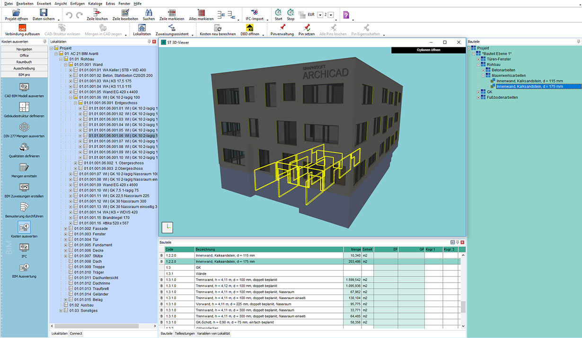Click Optionen öffnen in the 3D-Viewer
The image size is (582, 338).
coord(428,50)
